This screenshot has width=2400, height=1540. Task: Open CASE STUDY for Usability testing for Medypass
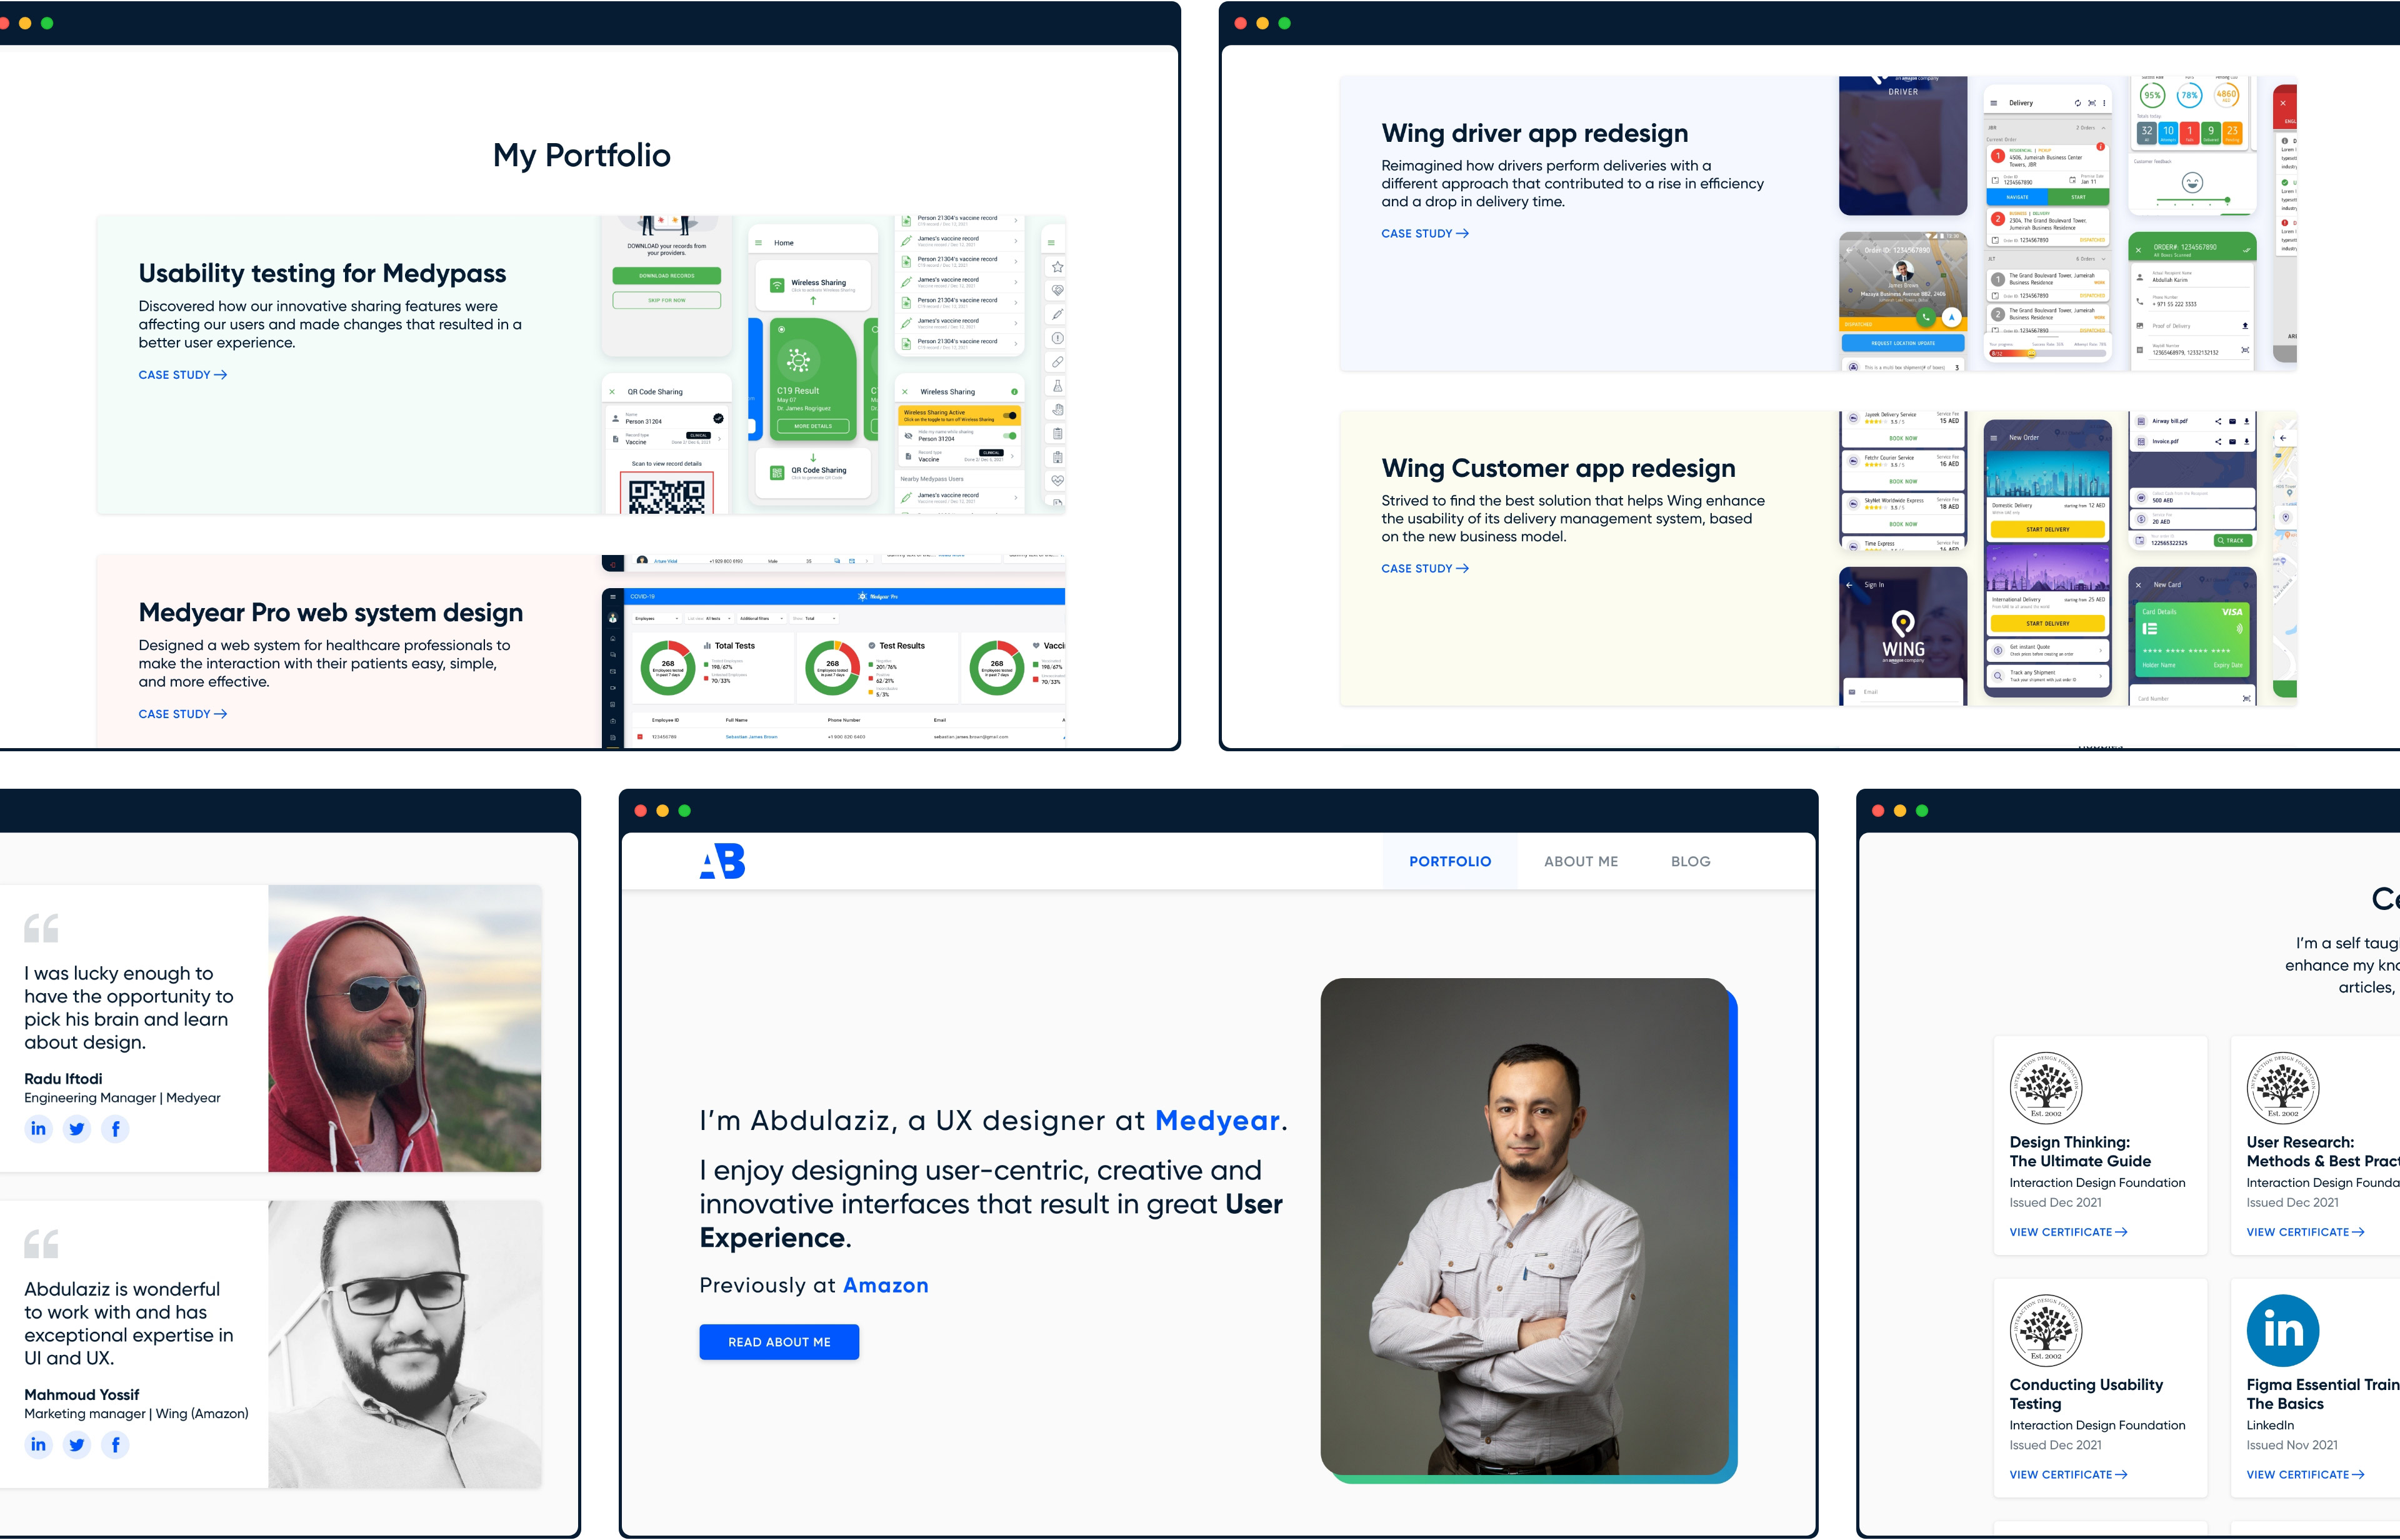click(x=183, y=375)
